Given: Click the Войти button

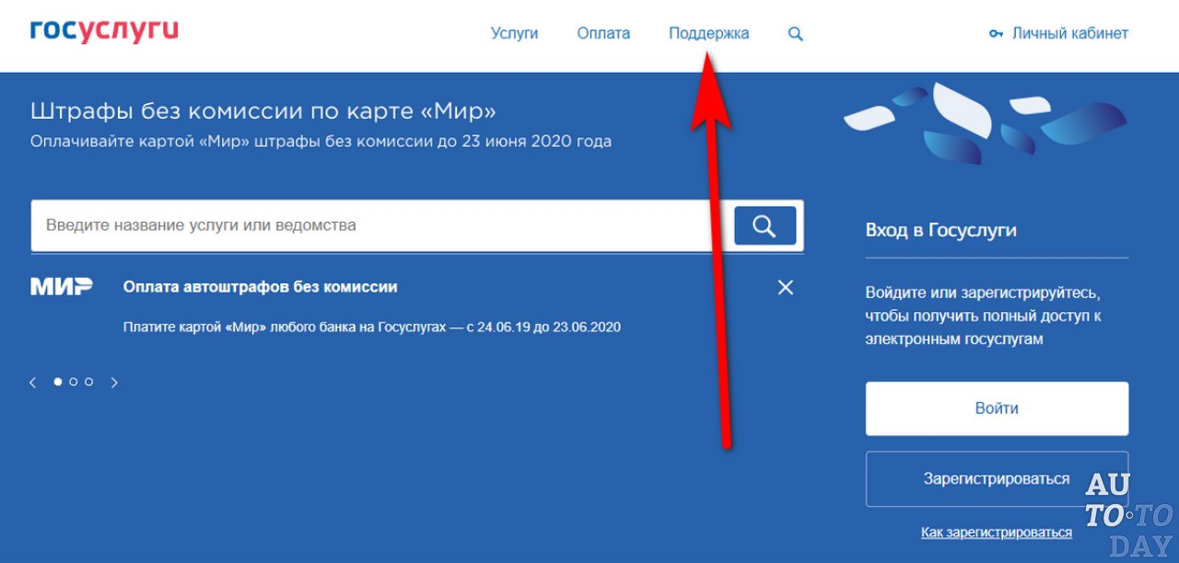Looking at the screenshot, I should [997, 408].
